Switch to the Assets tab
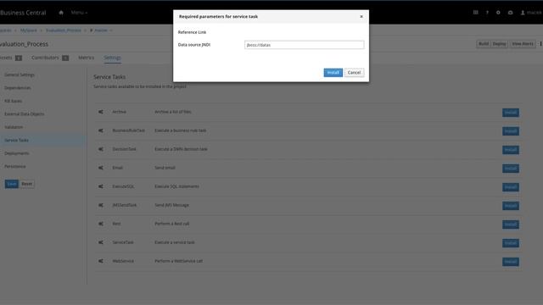The width and height of the screenshot is (543, 305). pyautogui.click(x=10, y=58)
